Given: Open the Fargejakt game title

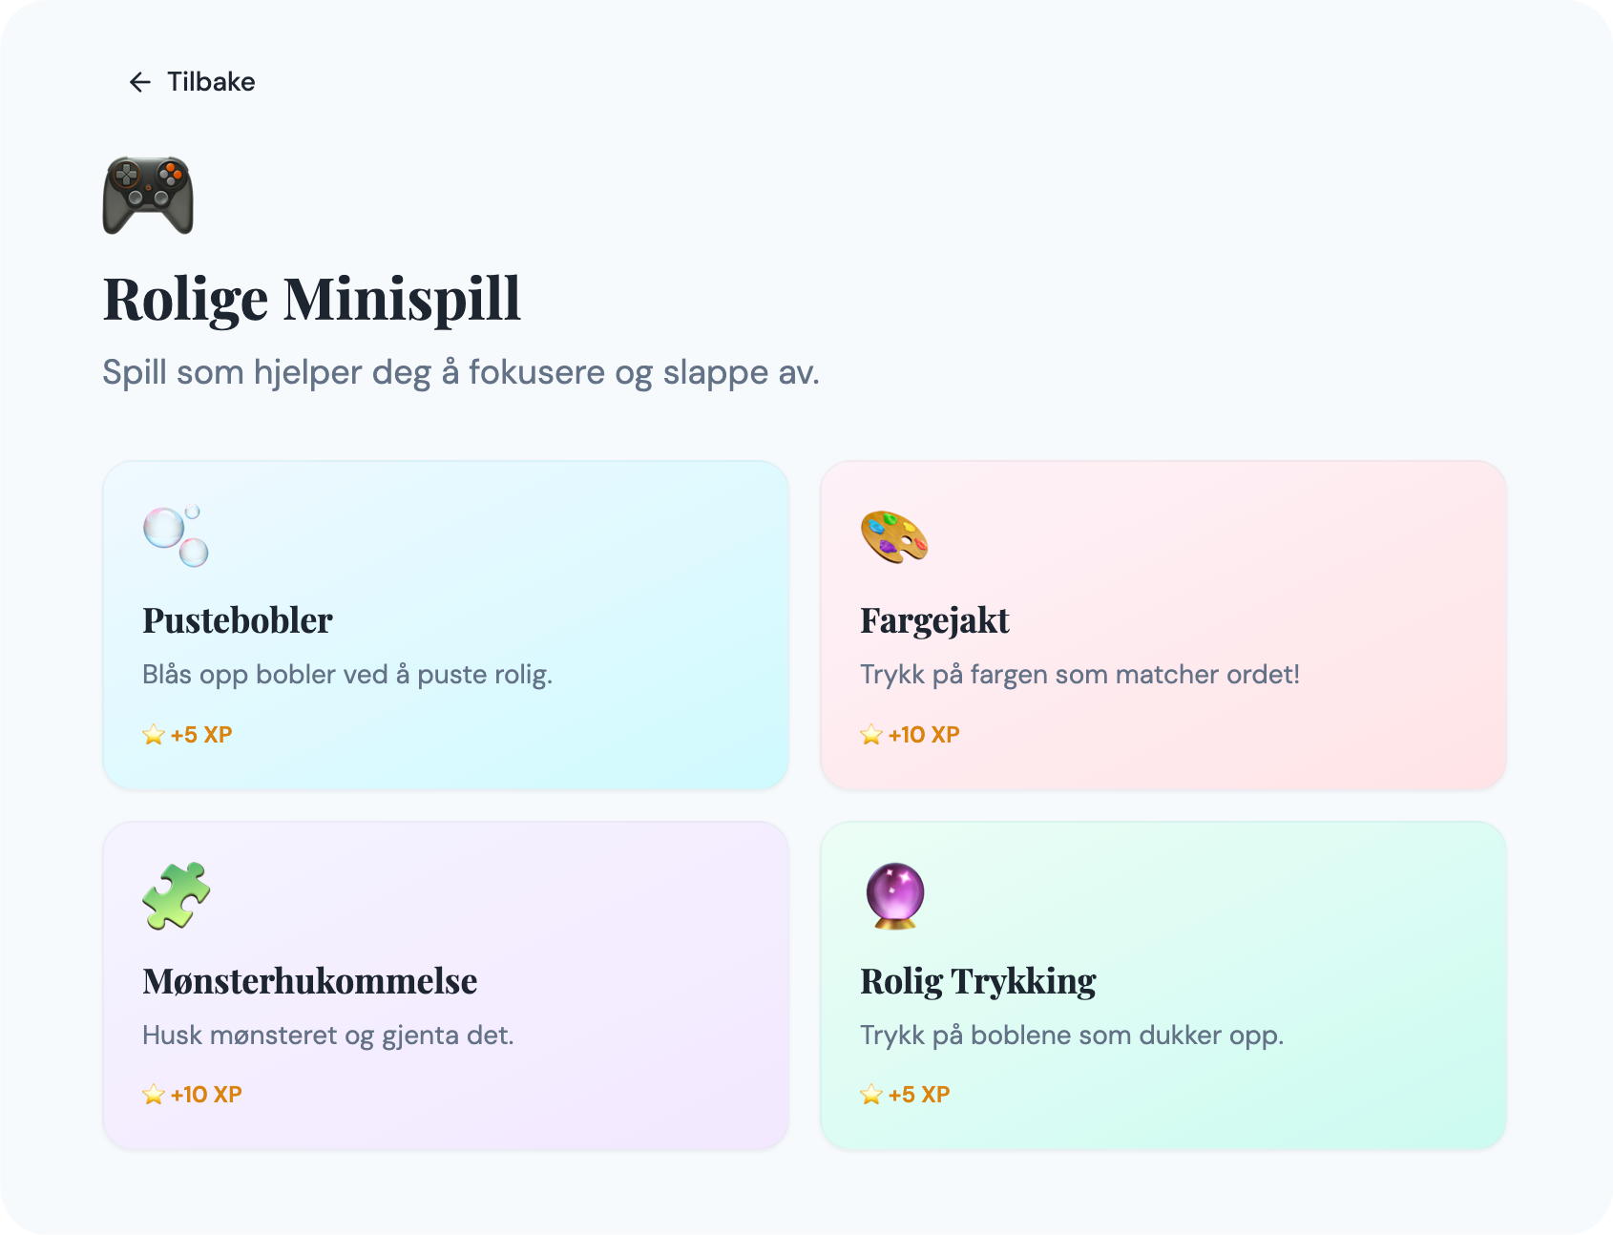Looking at the screenshot, I should click(x=934, y=620).
